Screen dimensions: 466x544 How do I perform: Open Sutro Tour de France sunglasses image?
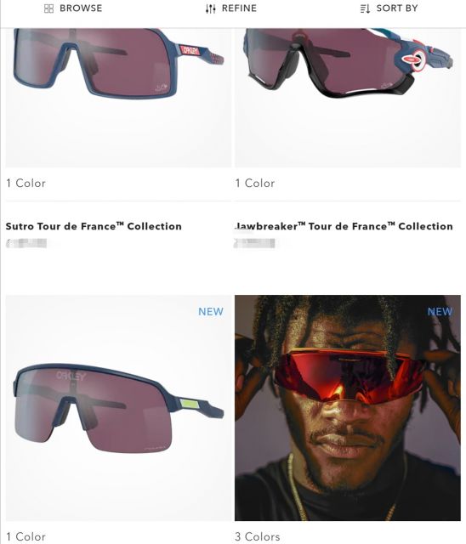118,98
